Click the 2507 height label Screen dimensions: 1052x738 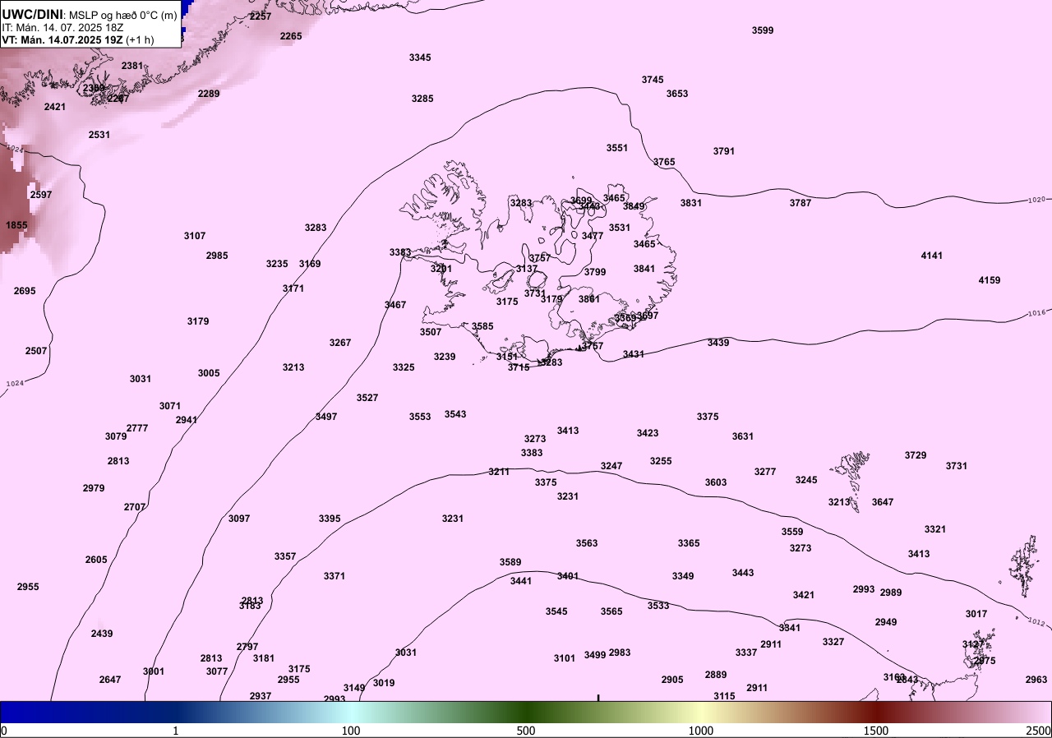point(36,351)
